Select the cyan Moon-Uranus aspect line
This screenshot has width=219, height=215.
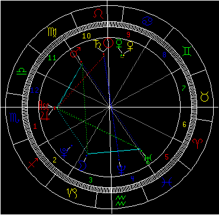114,152
